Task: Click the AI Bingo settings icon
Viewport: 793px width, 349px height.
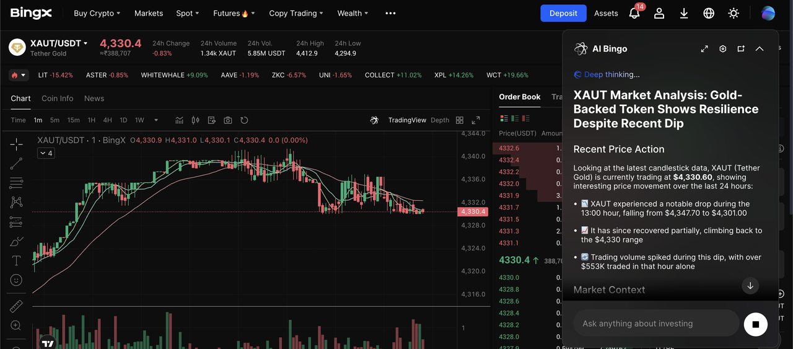Action: [x=722, y=49]
